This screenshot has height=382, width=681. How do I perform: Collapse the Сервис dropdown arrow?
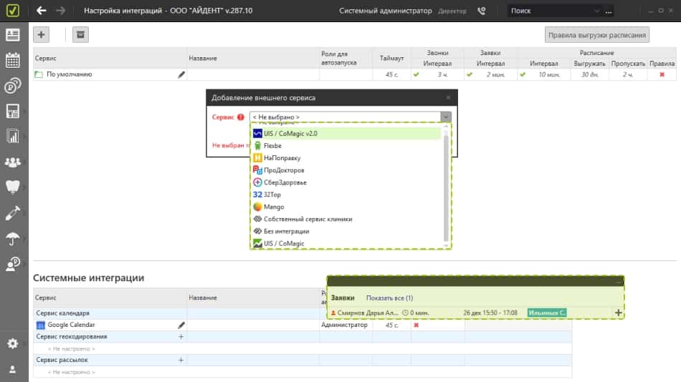point(446,117)
